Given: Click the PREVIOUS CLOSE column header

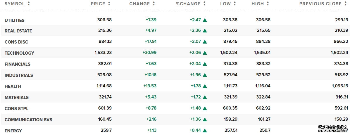Looking at the screenshot, I should [x=320, y=4].
